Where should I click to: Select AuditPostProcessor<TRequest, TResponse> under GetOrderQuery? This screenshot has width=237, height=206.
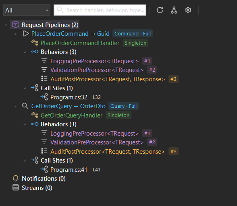(108, 152)
